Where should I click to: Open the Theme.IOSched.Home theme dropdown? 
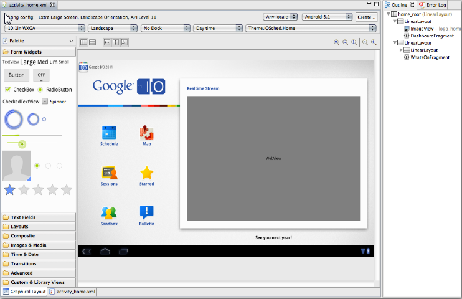311,28
